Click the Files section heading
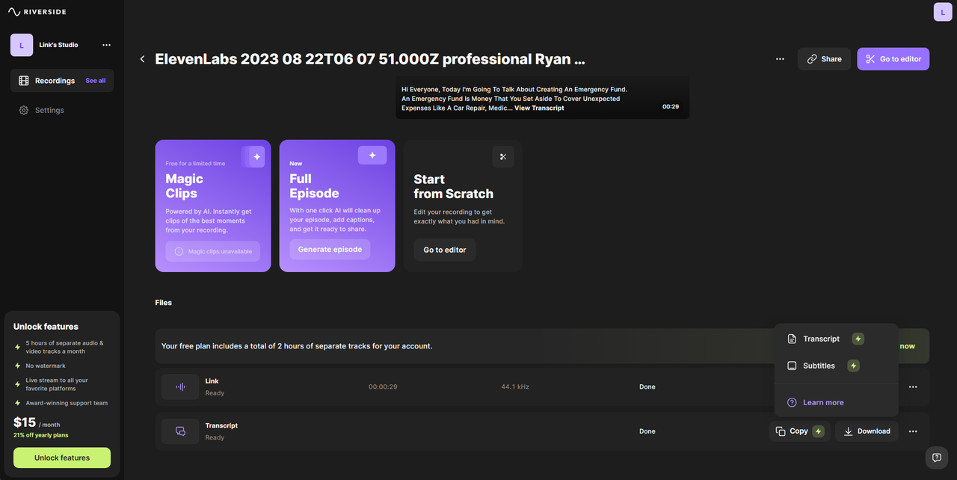Image resolution: width=957 pixels, height=480 pixels. pos(164,303)
